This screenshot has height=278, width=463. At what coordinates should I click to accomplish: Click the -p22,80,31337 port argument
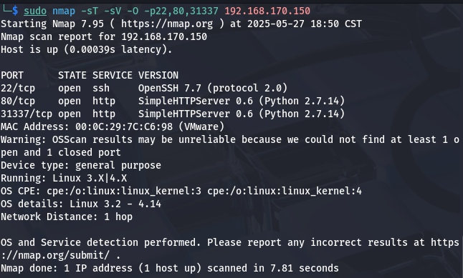click(181, 11)
